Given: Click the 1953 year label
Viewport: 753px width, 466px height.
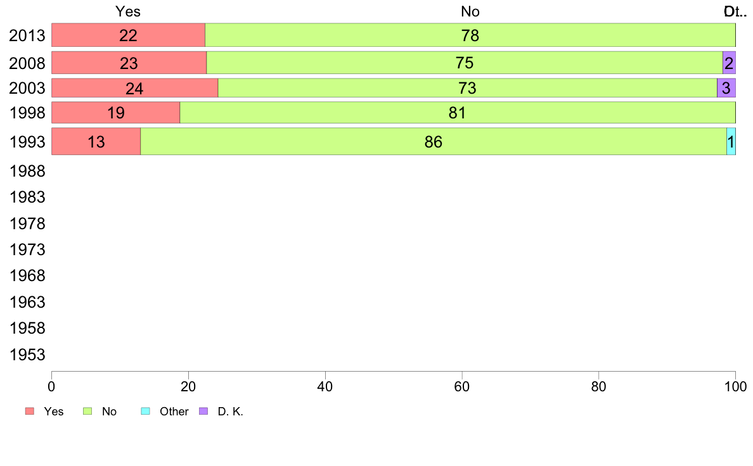Looking at the screenshot, I should (x=27, y=355).
